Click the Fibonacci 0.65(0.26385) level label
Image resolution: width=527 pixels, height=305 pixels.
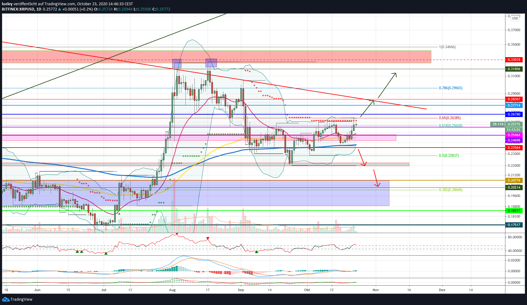tap(450, 118)
